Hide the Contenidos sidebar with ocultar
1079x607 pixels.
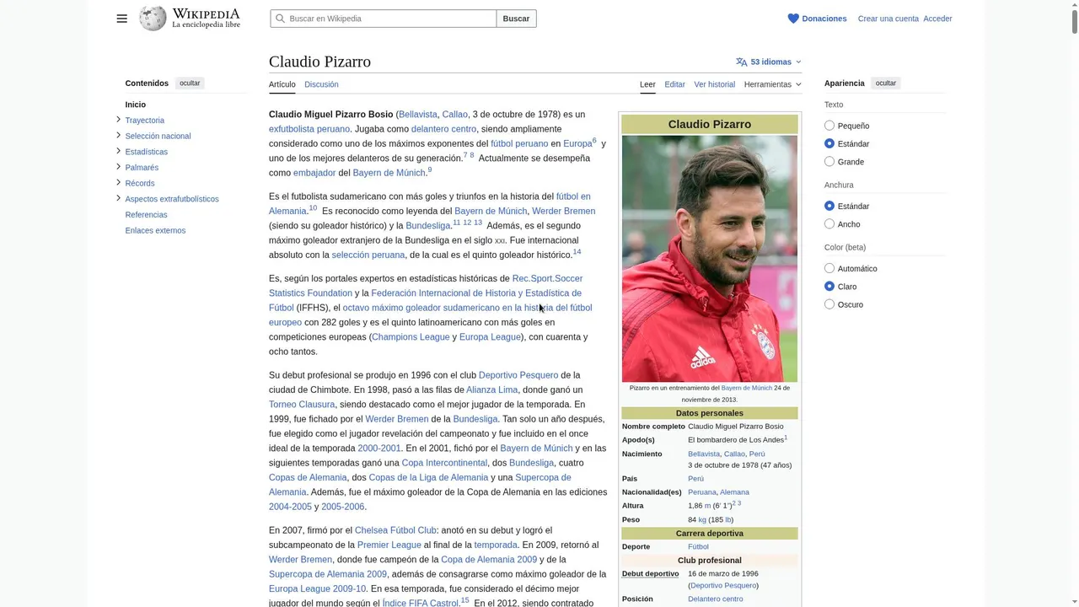pyautogui.click(x=190, y=83)
